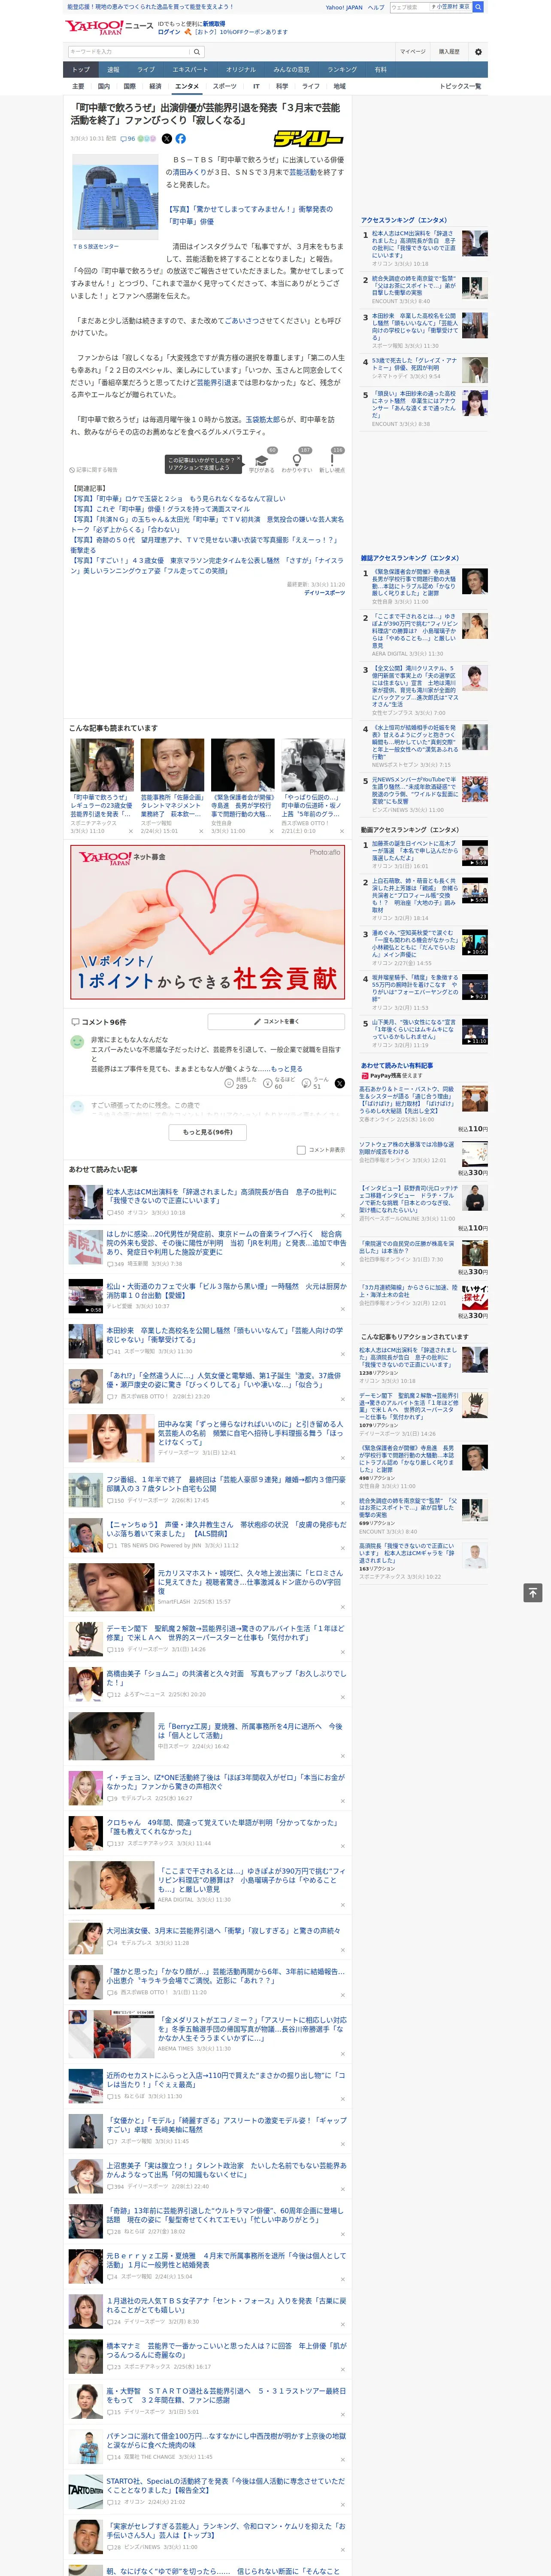Click the search magnifier next to keyword field
The height and width of the screenshot is (2576, 551).
pos(197,51)
